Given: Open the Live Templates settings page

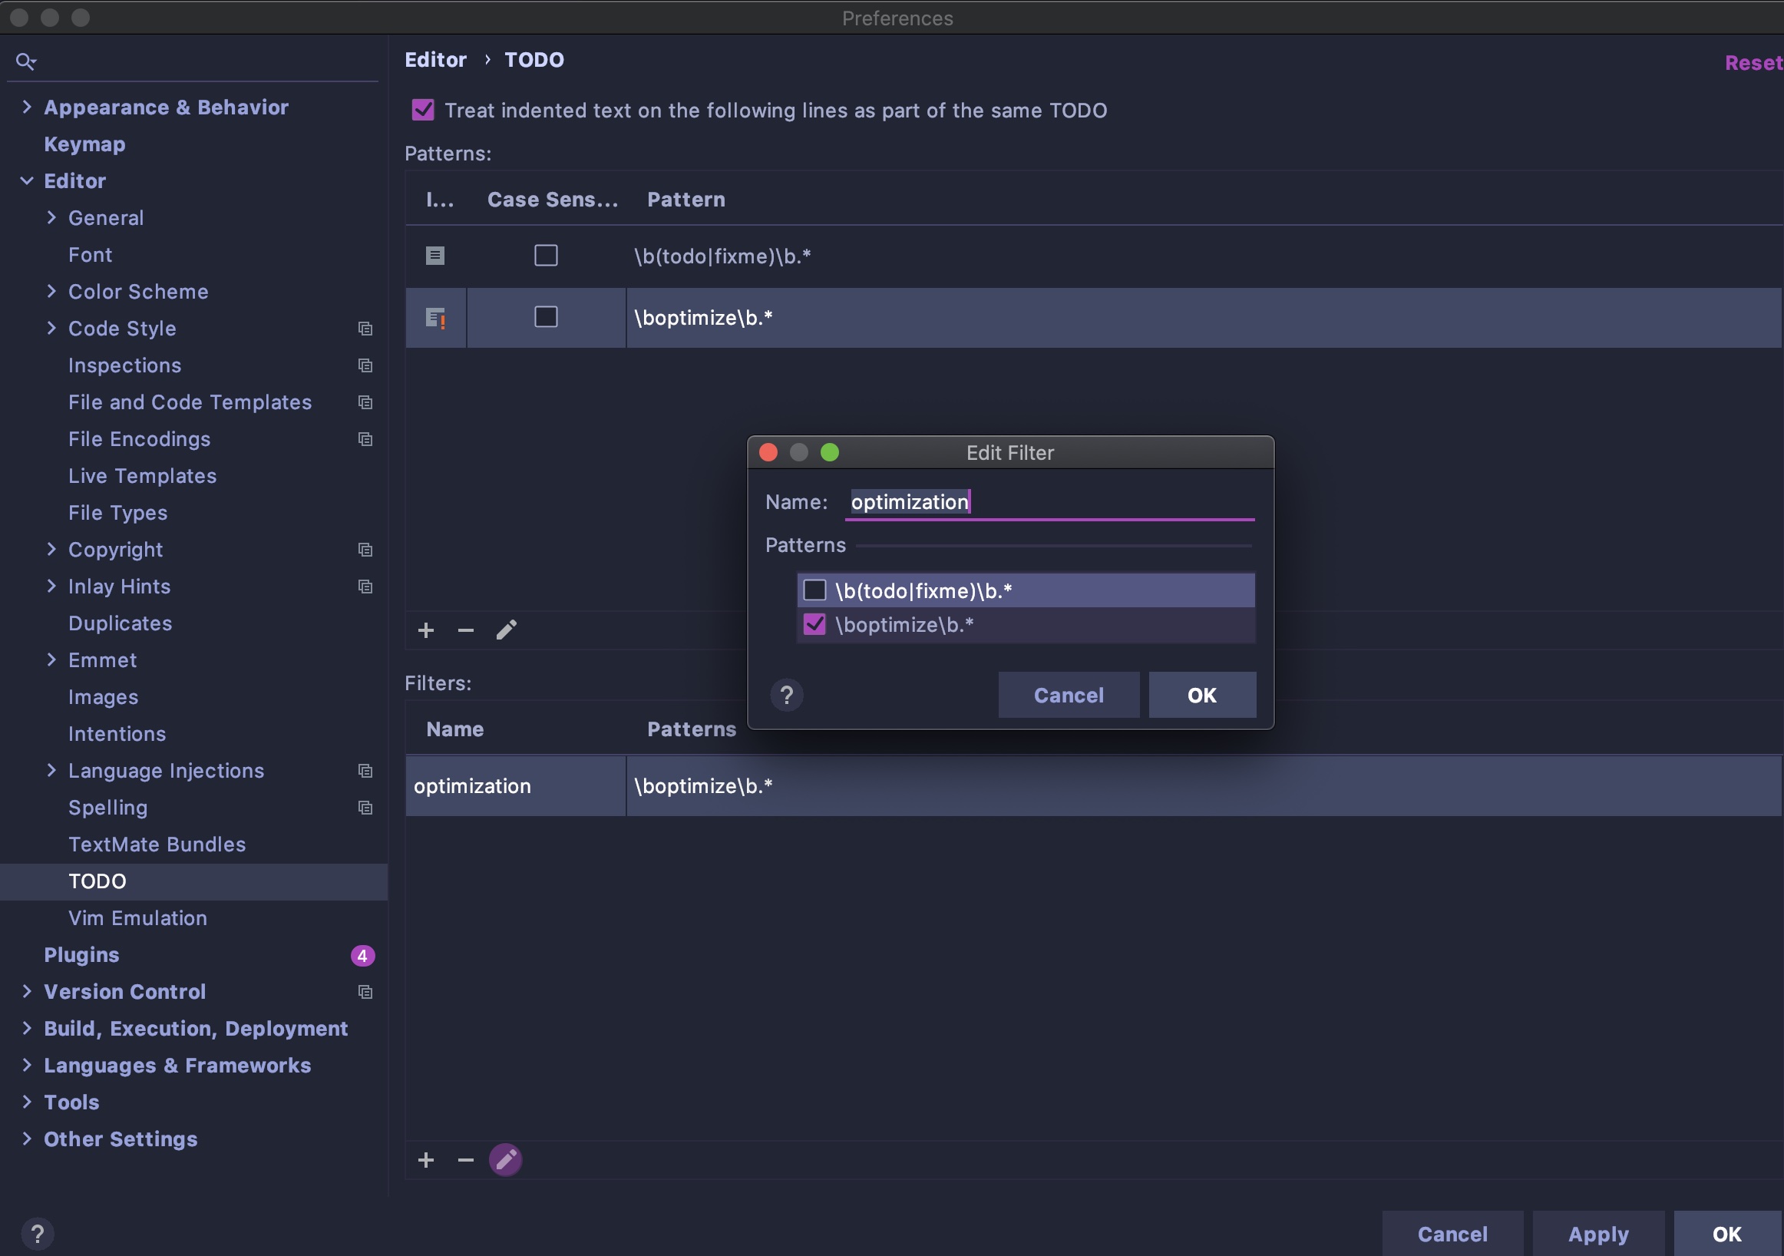Looking at the screenshot, I should [x=142, y=476].
